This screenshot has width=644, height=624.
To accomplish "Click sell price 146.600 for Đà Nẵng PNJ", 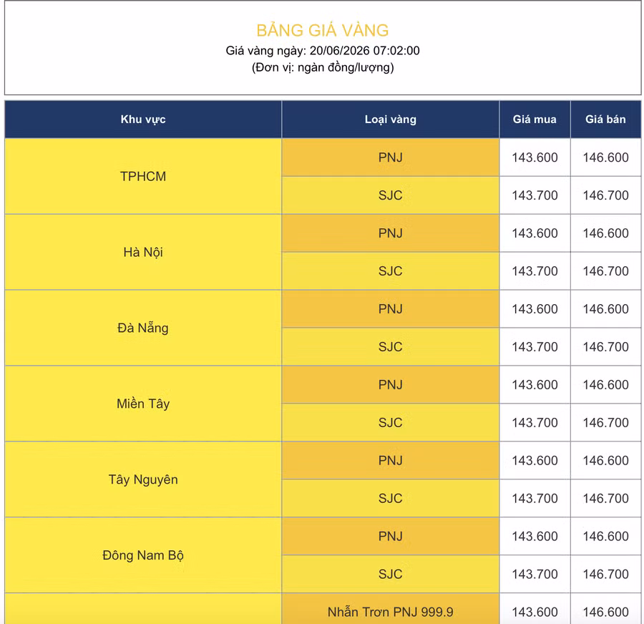I will pos(605,309).
